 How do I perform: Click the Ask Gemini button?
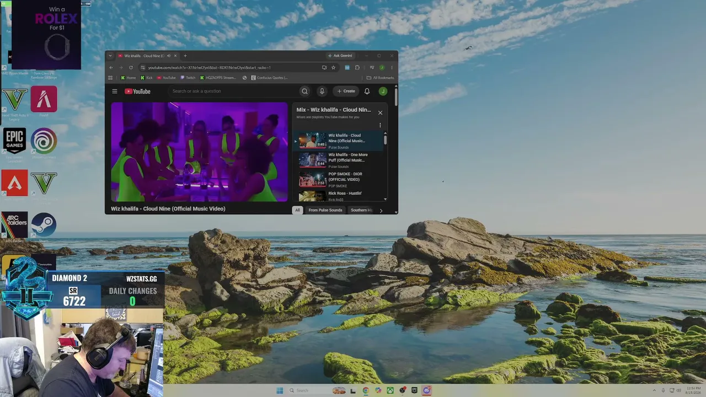(x=340, y=56)
